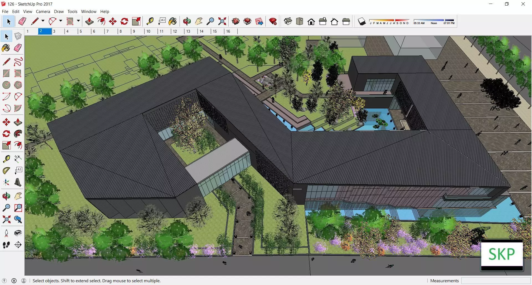Screen dimensions: 532x285
Task: Select Zoom Window tool in left toolbar
Action: (18, 208)
